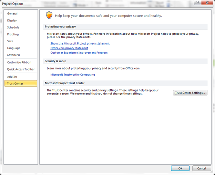Follow the Office.com privacy statement link

pyautogui.click(x=69, y=48)
